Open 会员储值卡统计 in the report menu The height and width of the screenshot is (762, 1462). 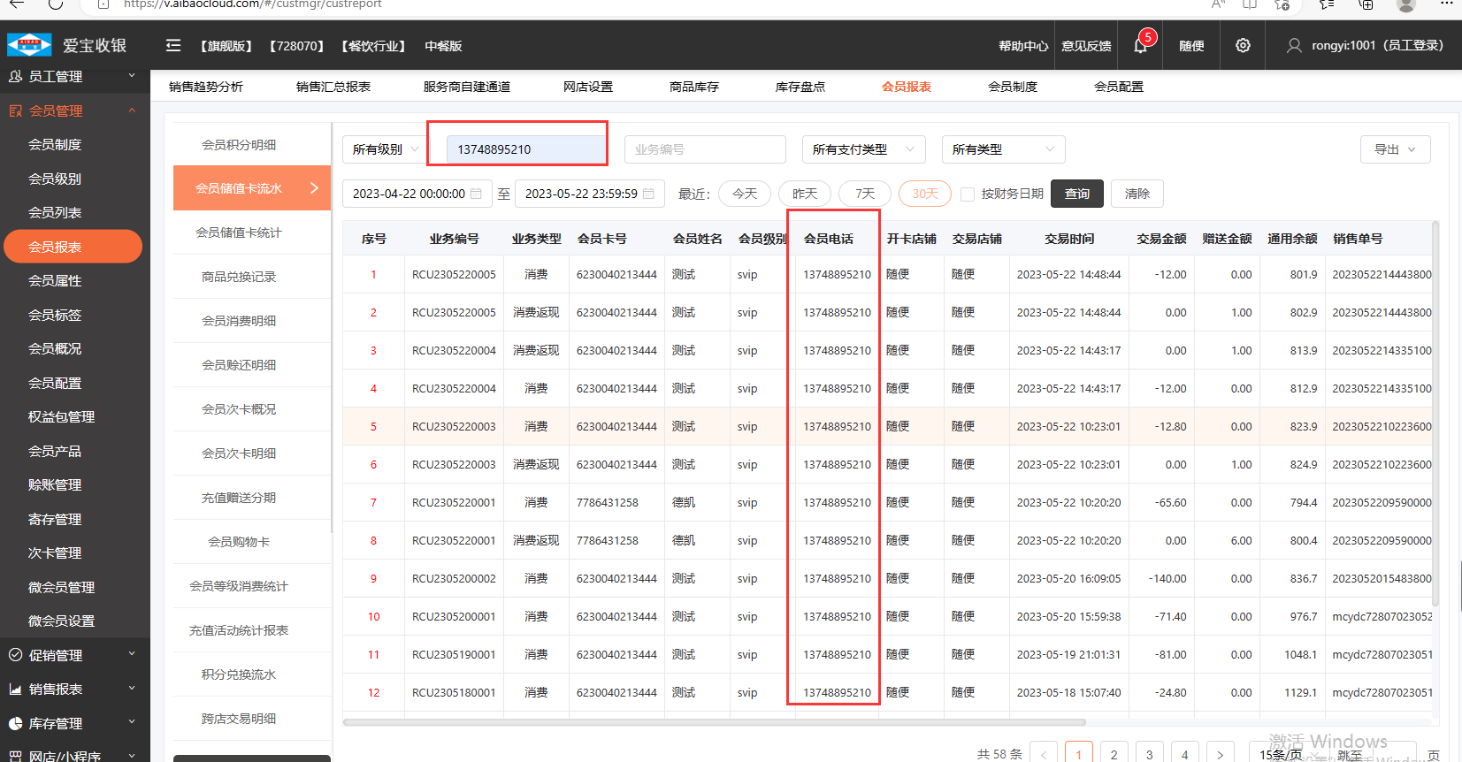pyautogui.click(x=239, y=232)
